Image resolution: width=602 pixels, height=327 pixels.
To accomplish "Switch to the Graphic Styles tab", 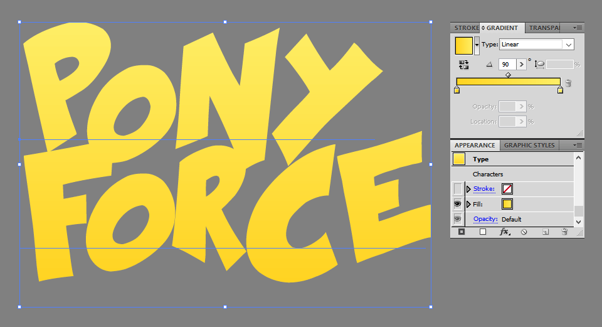I will tap(529, 145).
